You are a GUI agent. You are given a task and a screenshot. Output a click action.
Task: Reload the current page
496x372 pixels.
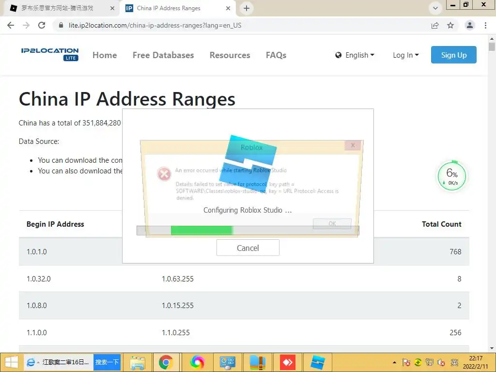(x=42, y=25)
